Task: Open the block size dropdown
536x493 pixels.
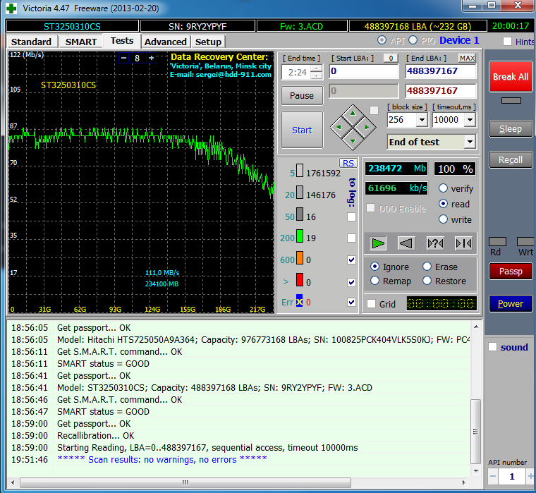Action: pyautogui.click(x=422, y=120)
